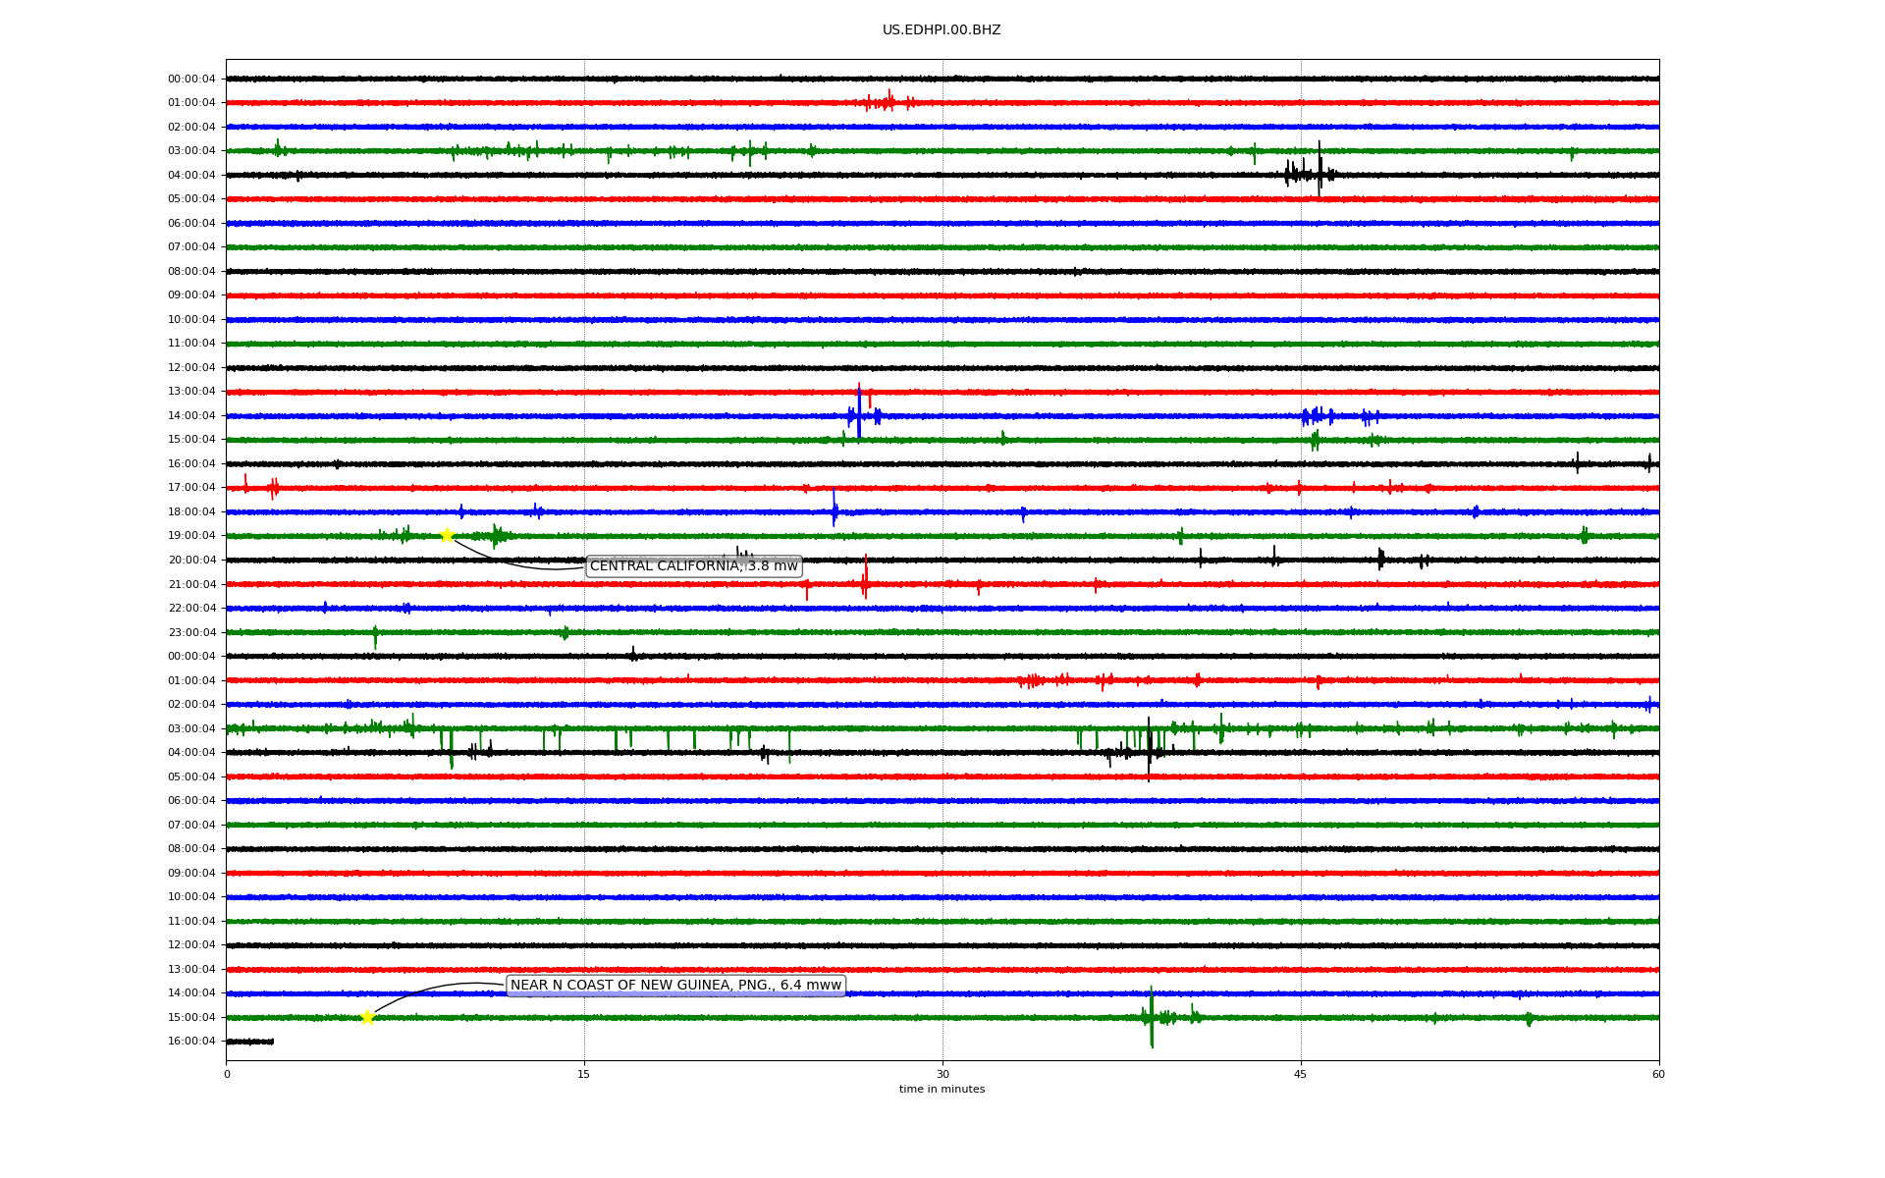Click the x-axis label time in minutes

(x=942, y=1090)
